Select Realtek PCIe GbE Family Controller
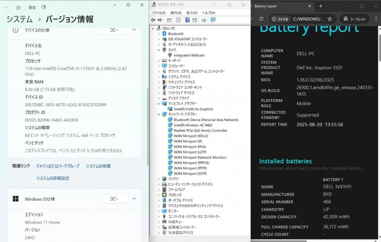Image resolution: width=381 pixels, height=242 pixels. pos(200,130)
